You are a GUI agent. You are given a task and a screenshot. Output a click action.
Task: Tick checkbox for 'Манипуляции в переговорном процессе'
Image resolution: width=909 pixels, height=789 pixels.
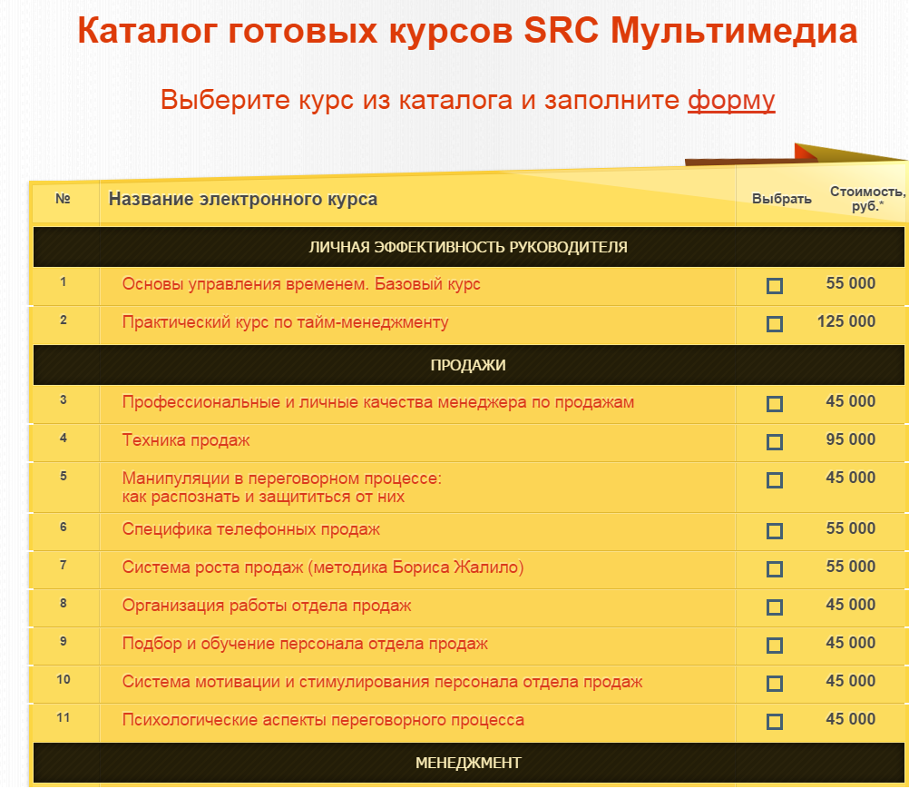point(775,479)
